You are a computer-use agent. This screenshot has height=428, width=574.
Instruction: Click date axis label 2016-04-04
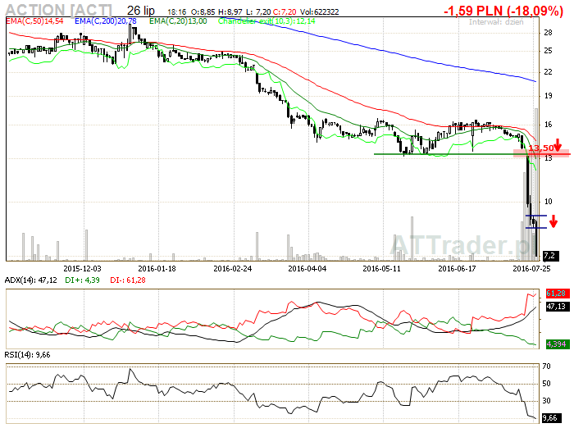pos(307,269)
